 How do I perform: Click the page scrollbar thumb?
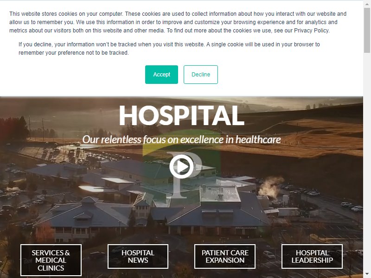click(367, 30)
